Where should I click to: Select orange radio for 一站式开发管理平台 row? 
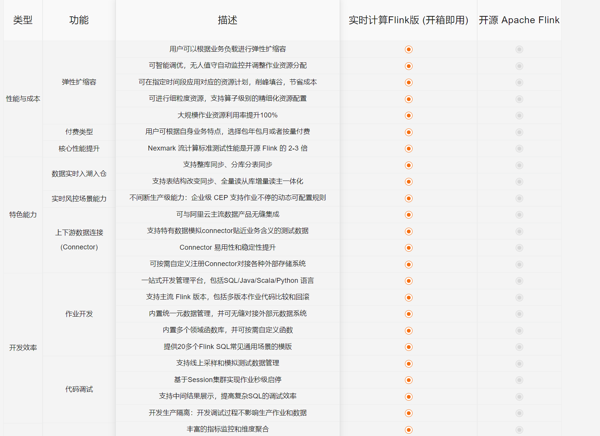[409, 281]
